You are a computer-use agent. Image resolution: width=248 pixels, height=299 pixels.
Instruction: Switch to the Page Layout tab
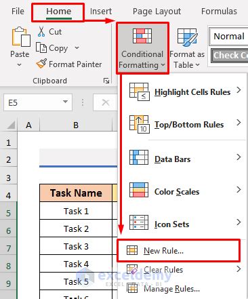[157, 12]
